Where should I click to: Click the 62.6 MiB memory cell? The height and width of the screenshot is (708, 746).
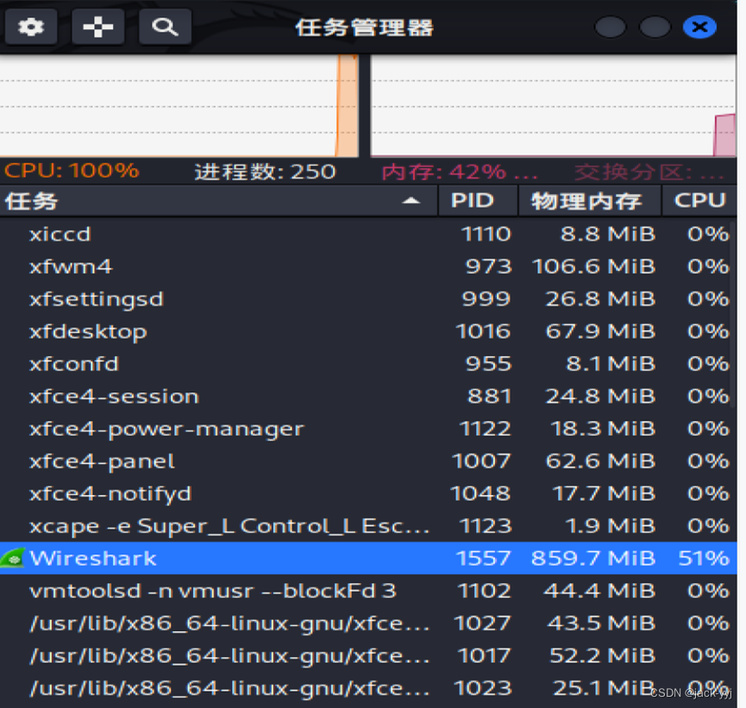pos(600,461)
